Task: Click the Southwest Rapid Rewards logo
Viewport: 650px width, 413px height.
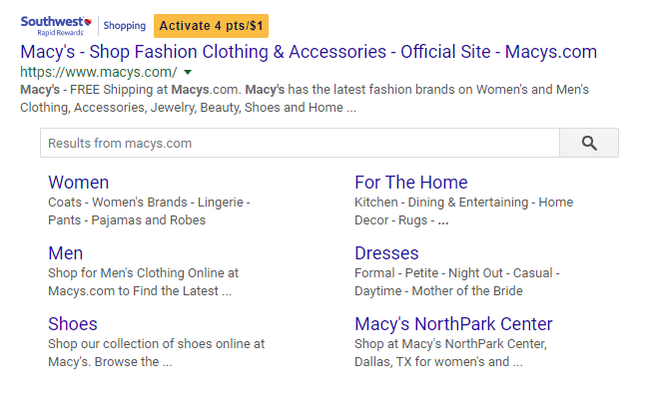Action: click(x=56, y=26)
